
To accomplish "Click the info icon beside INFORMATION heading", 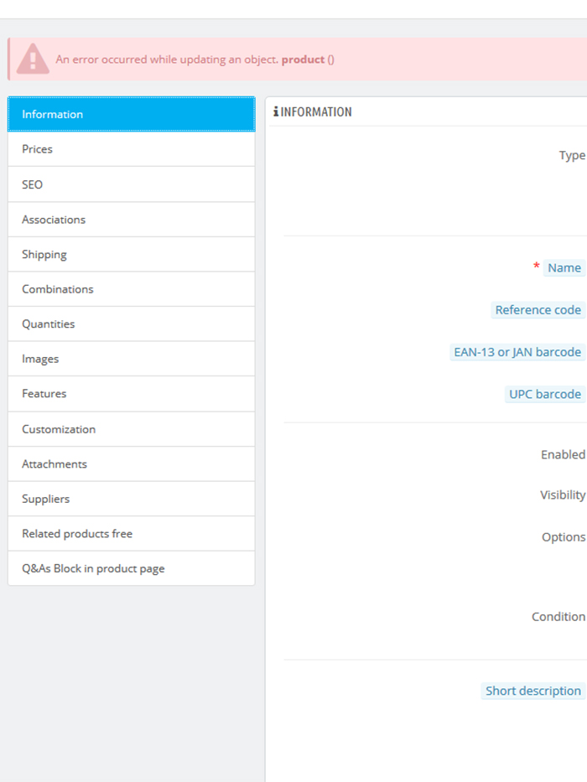I will pos(276,111).
